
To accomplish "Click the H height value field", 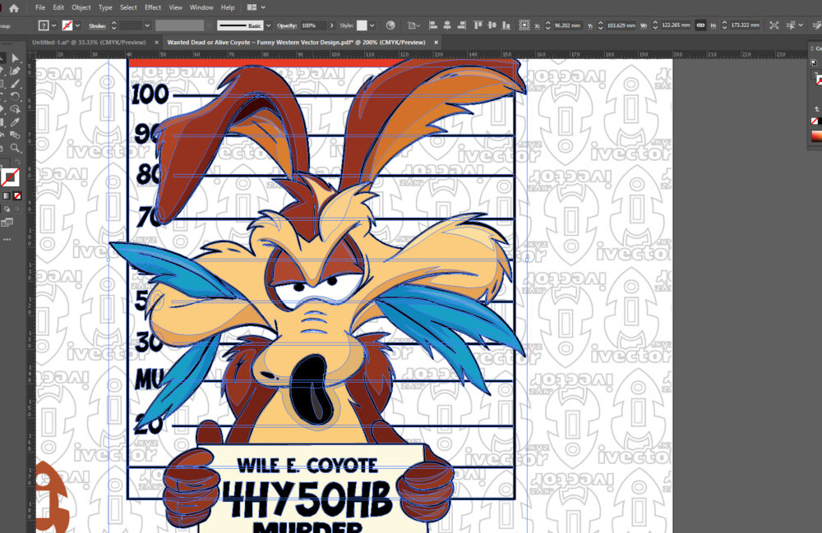I will [746, 25].
